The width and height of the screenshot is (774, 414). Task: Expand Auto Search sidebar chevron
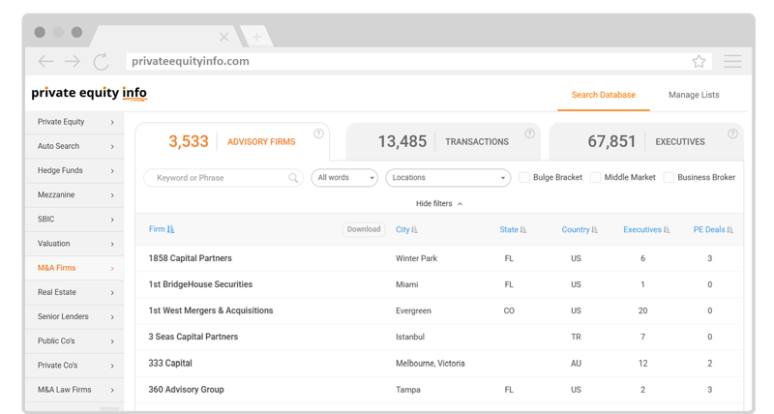coord(112,147)
